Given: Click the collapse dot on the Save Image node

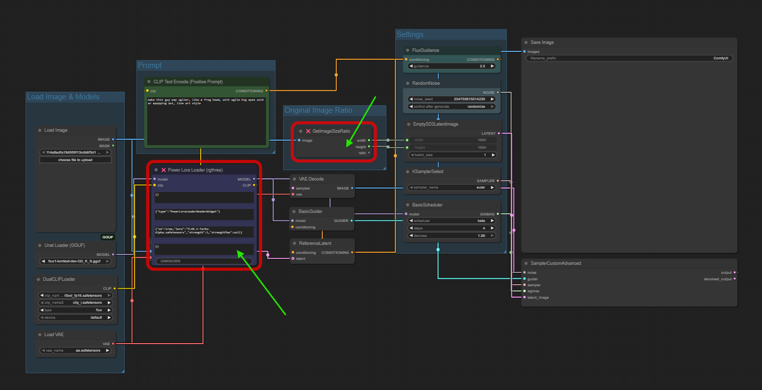Looking at the screenshot, I should click(525, 42).
